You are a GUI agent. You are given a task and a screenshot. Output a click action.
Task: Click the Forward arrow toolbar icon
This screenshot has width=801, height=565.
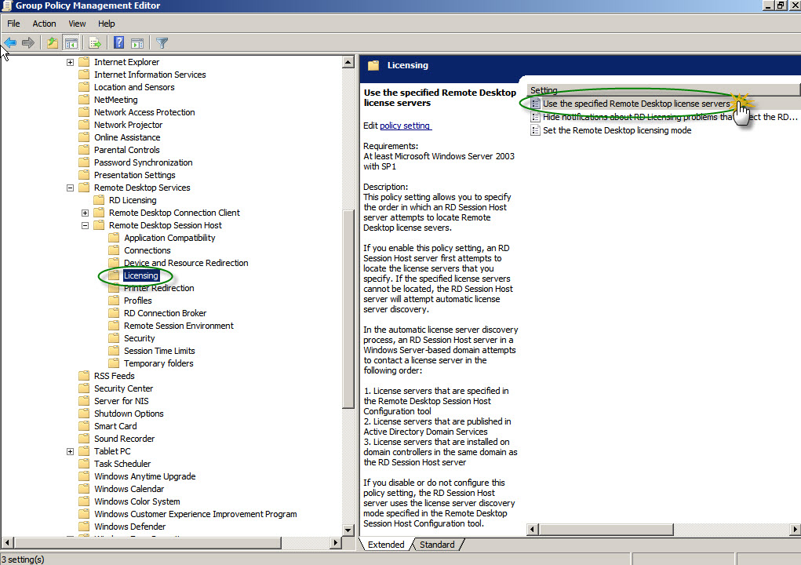point(28,43)
